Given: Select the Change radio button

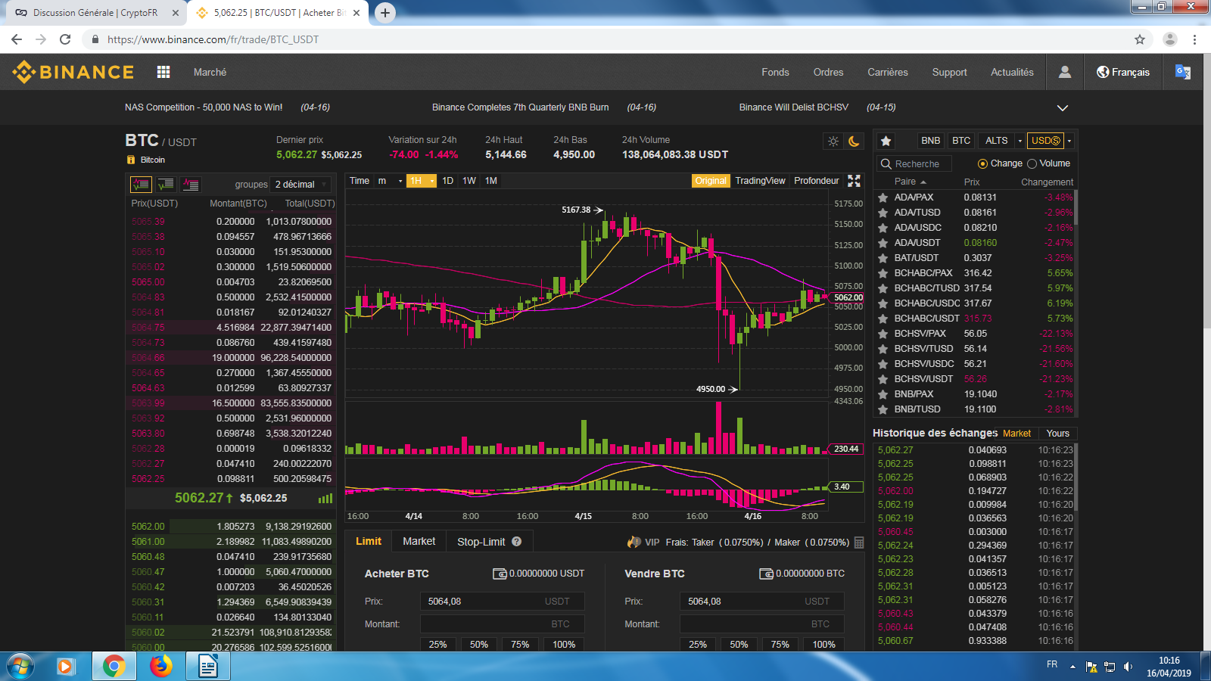Looking at the screenshot, I should [982, 163].
